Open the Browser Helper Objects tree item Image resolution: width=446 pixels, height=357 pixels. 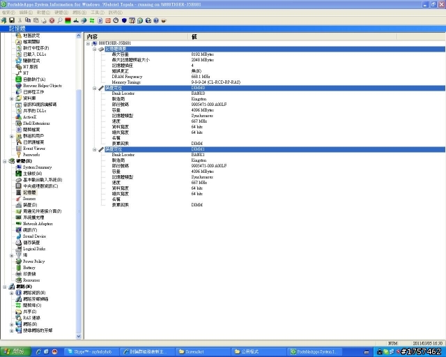(x=43, y=86)
